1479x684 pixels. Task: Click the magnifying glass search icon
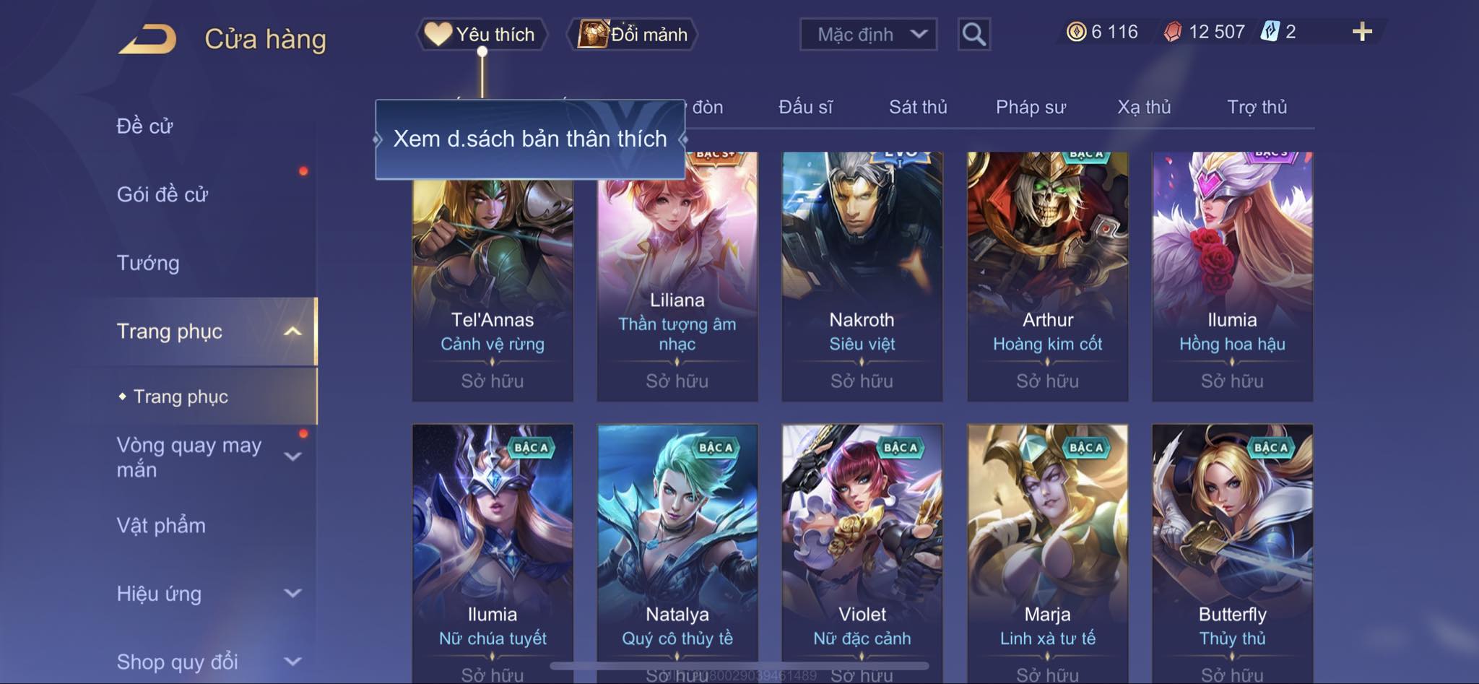point(973,34)
